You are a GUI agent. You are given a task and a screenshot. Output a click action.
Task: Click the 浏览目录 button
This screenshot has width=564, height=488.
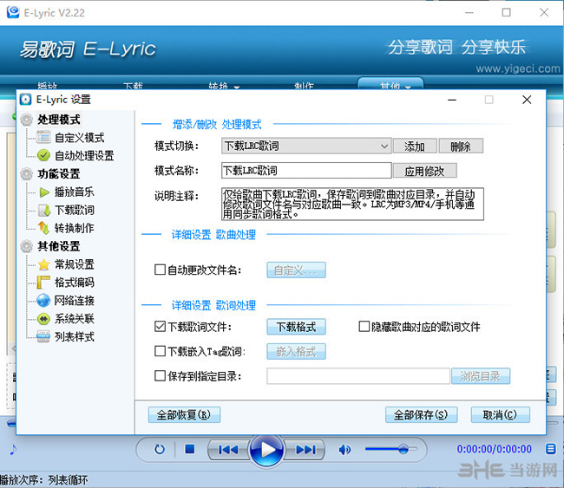coord(480,376)
